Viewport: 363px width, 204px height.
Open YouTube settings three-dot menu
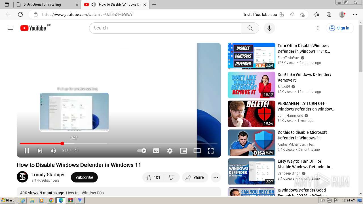[x=318, y=28]
